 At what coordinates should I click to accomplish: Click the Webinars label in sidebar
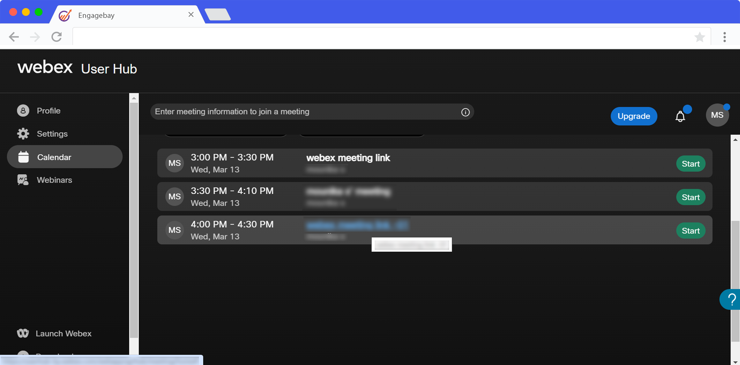point(54,180)
